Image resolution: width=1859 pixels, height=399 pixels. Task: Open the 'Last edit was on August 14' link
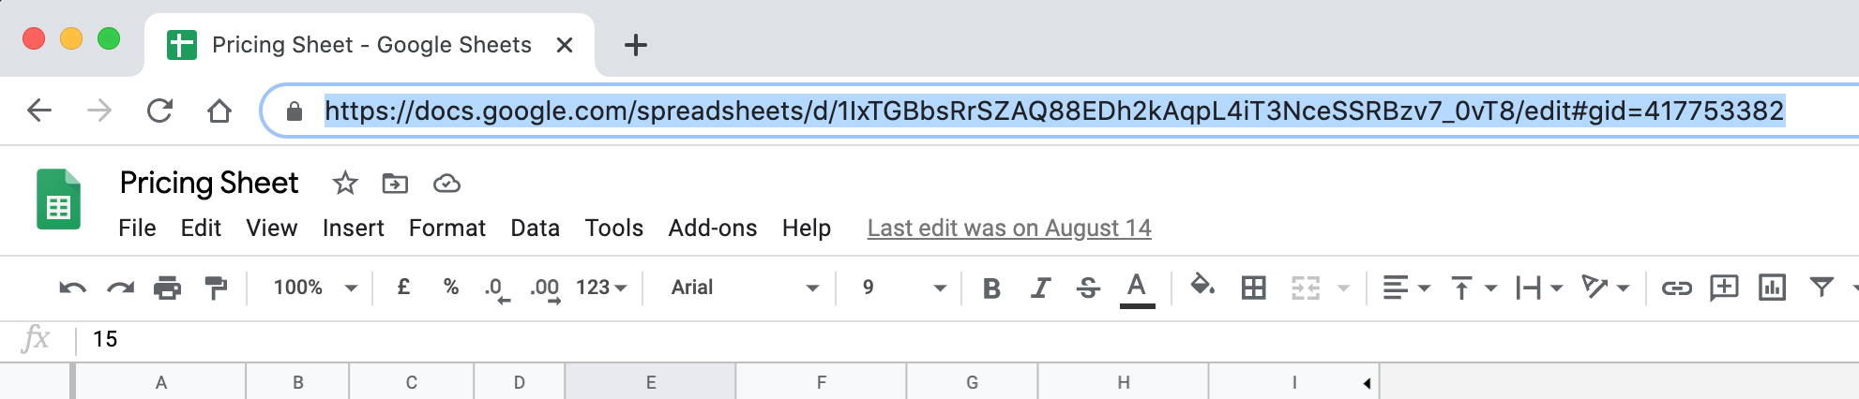tap(1008, 228)
